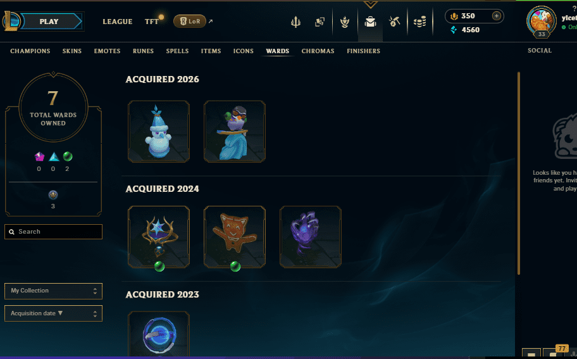The image size is (577, 359).
Task: Click the ward Search field
Action: pos(53,232)
